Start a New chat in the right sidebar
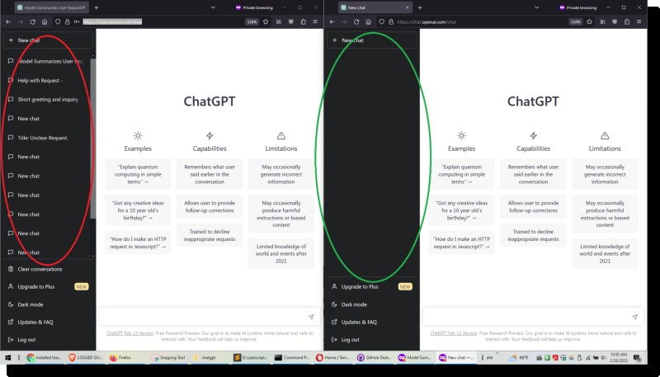 (x=372, y=40)
